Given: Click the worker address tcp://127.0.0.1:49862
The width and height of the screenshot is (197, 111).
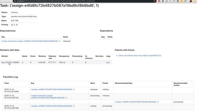Looking at the screenshot, I should pyautogui.click(x=10, y=62).
